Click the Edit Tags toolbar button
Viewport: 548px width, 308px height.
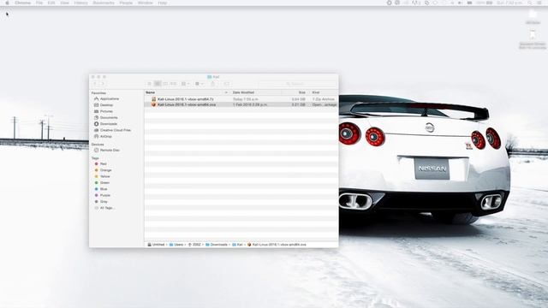click(226, 84)
